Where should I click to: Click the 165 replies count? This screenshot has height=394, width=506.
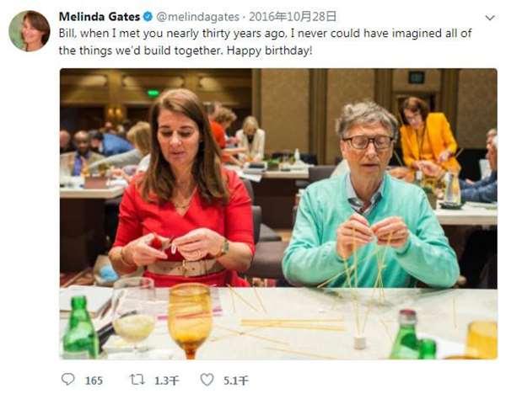tap(94, 381)
